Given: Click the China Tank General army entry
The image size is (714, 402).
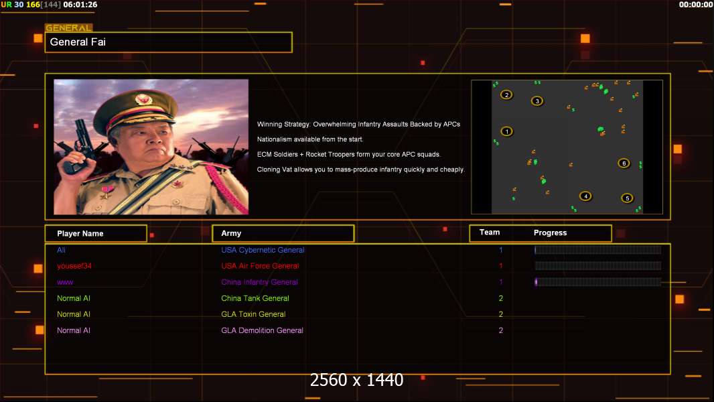Looking at the screenshot, I should click(255, 298).
